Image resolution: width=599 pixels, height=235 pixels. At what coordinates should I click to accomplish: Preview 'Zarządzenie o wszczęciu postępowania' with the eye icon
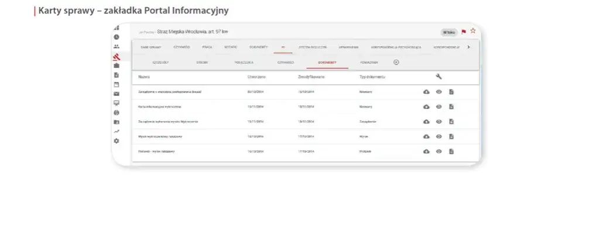pos(439,92)
